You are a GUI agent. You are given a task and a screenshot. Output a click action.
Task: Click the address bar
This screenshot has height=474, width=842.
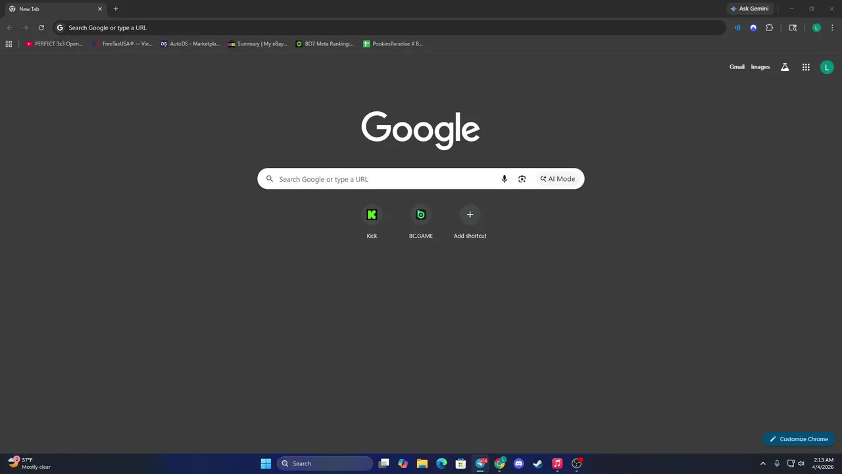pos(389,28)
